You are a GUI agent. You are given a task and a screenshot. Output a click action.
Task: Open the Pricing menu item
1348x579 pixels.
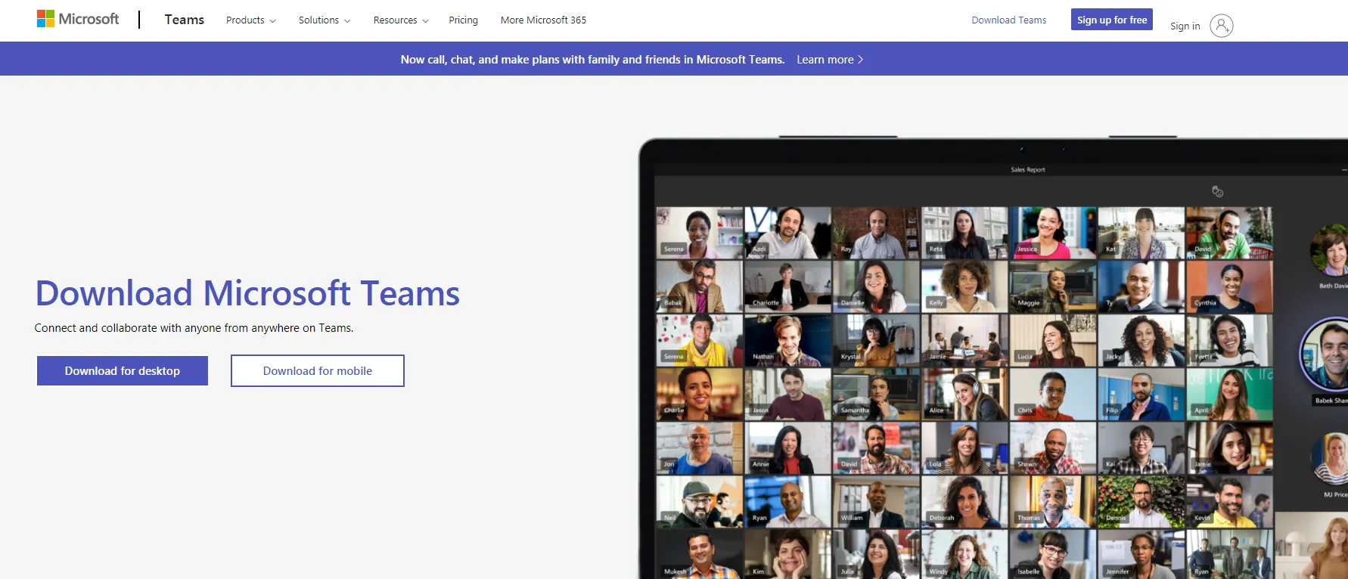[463, 20]
